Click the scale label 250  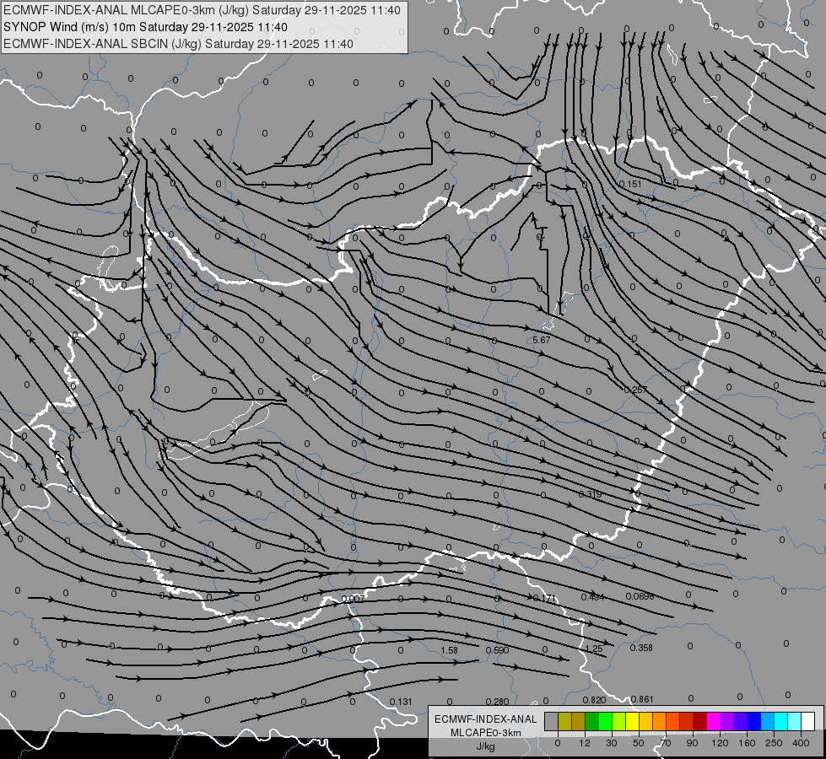[774, 743]
